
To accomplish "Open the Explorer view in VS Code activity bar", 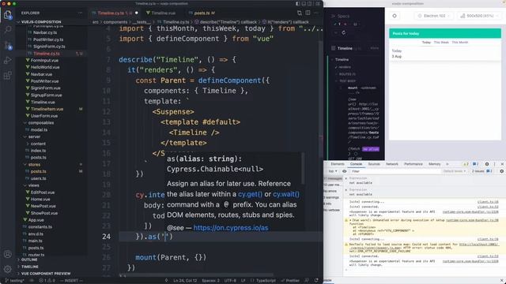I will [8, 15].
